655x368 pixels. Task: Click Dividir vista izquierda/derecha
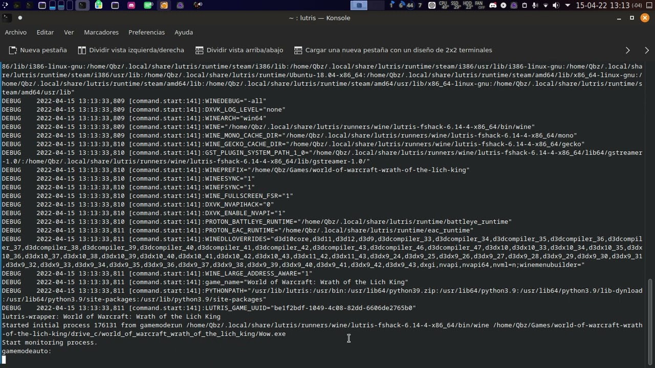point(131,50)
